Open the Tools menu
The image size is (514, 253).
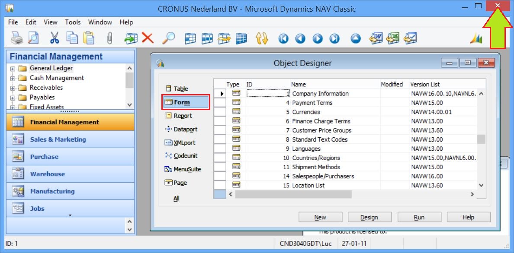click(73, 22)
